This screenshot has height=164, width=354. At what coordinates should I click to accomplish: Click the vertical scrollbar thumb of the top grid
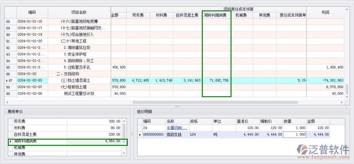[347, 90]
